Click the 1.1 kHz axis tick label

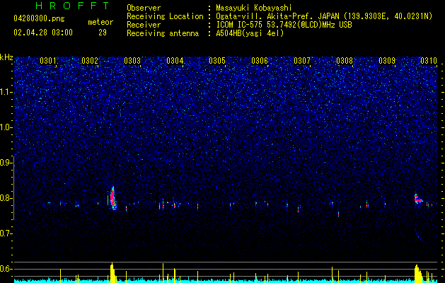6,92
